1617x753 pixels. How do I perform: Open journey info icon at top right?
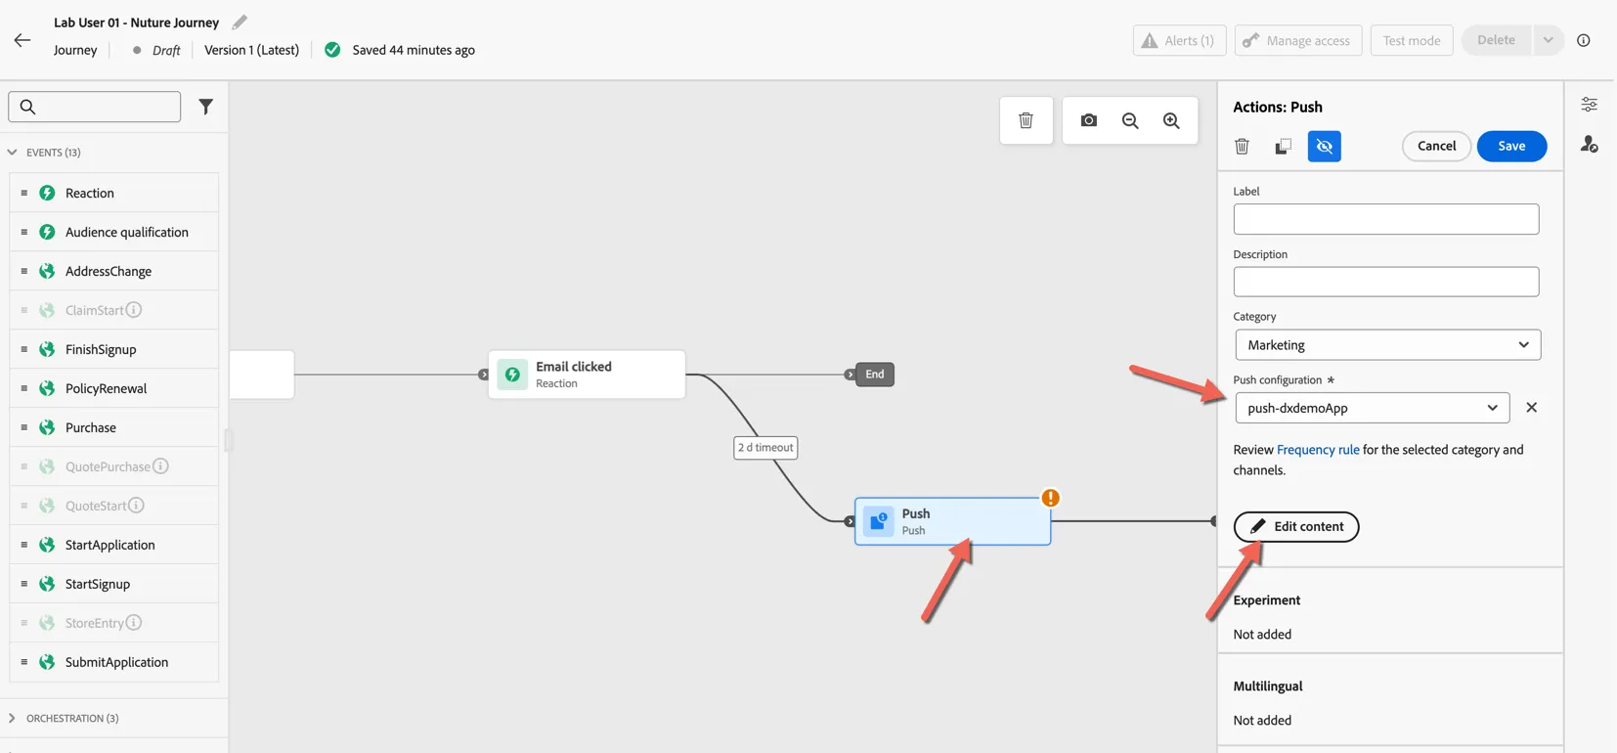pyautogui.click(x=1584, y=40)
